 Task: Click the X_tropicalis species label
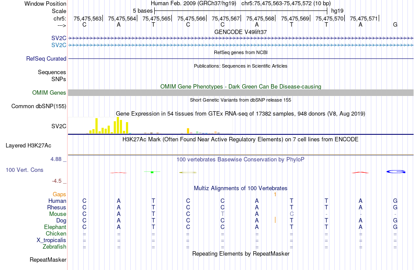pos(51,240)
